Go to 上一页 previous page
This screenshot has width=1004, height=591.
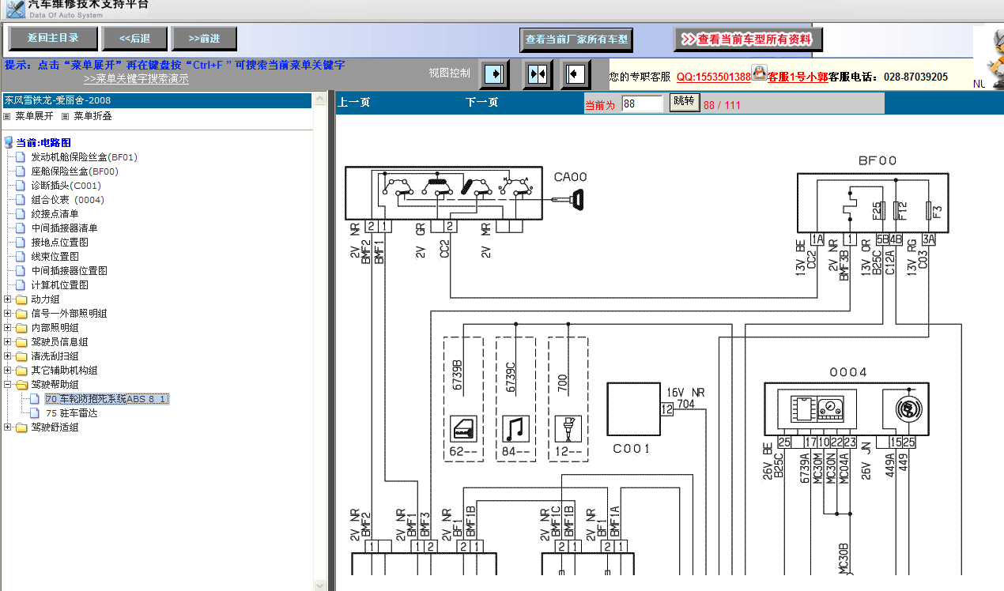tap(353, 103)
